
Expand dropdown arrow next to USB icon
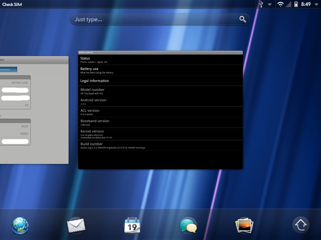click(x=270, y=4)
